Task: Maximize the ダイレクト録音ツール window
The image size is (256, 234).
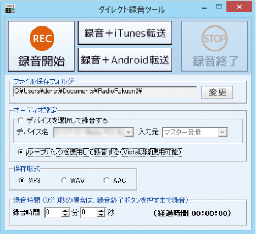Action: coord(219,7)
